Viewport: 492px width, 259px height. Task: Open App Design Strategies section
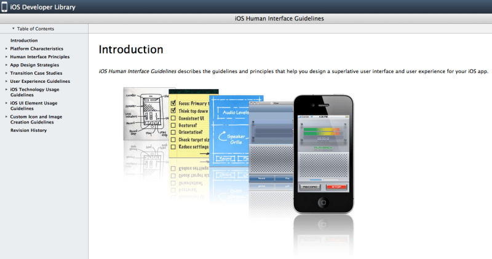pyautogui.click(x=34, y=65)
